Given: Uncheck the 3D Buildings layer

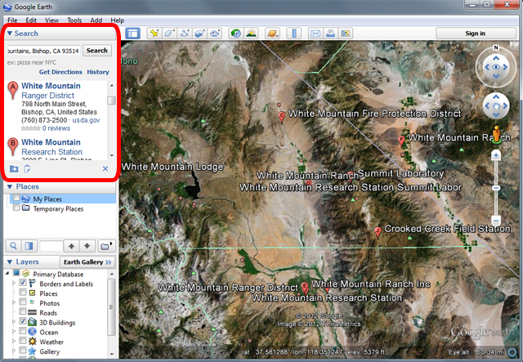Looking at the screenshot, I should (x=23, y=323).
